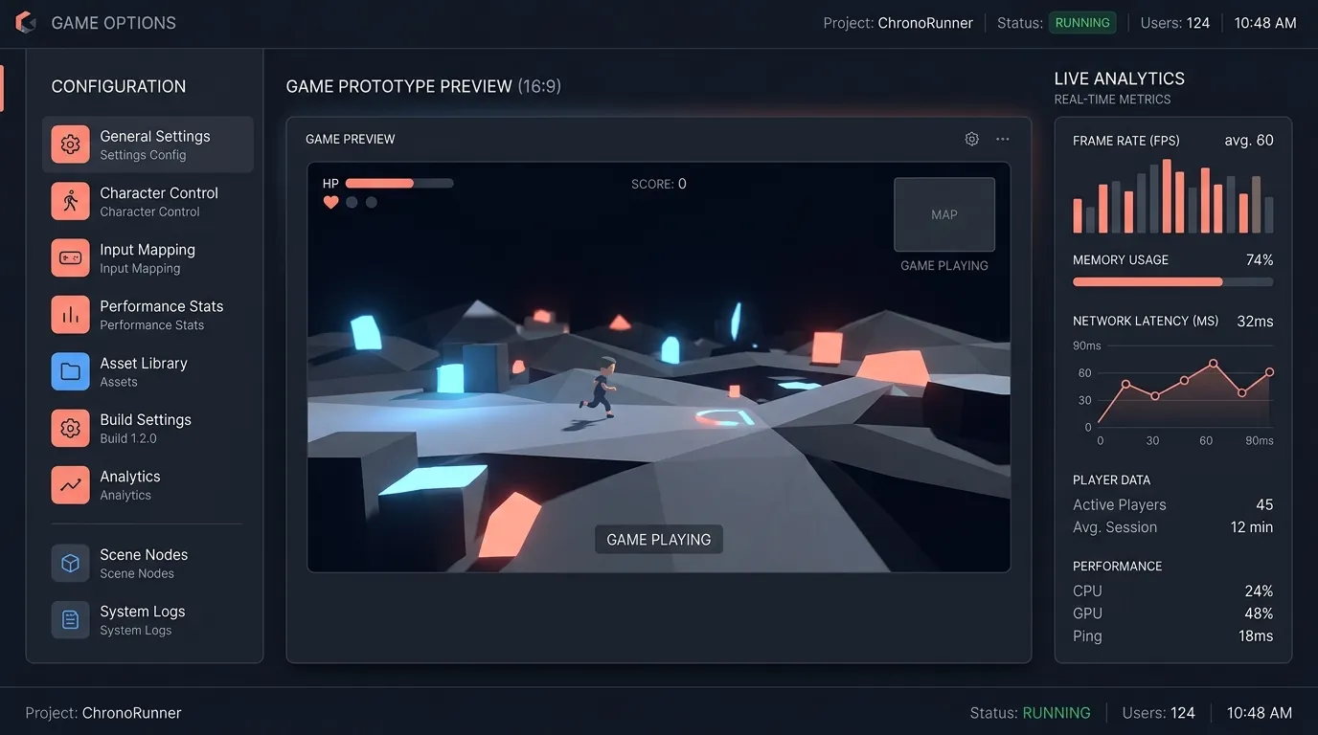
Task: Open the Asset Library menu label
Action: [x=144, y=363]
